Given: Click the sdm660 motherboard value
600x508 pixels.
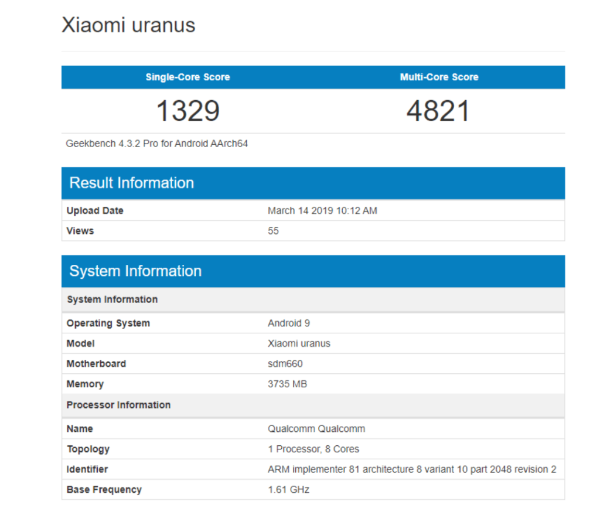Looking at the screenshot, I should 285,364.
